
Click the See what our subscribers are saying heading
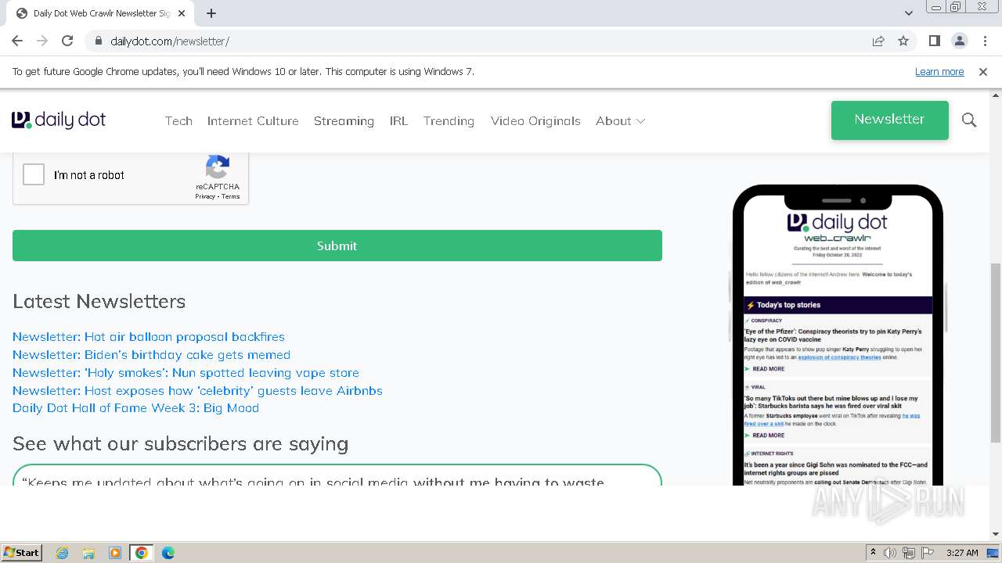[181, 443]
